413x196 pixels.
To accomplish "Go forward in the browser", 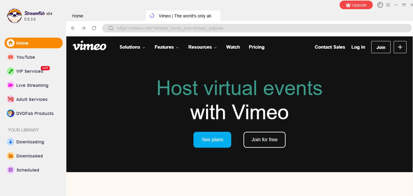I will pos(84,28).
